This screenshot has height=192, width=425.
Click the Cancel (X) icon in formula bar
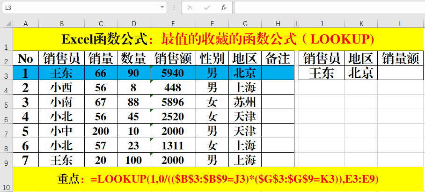(x=190, y=7)
